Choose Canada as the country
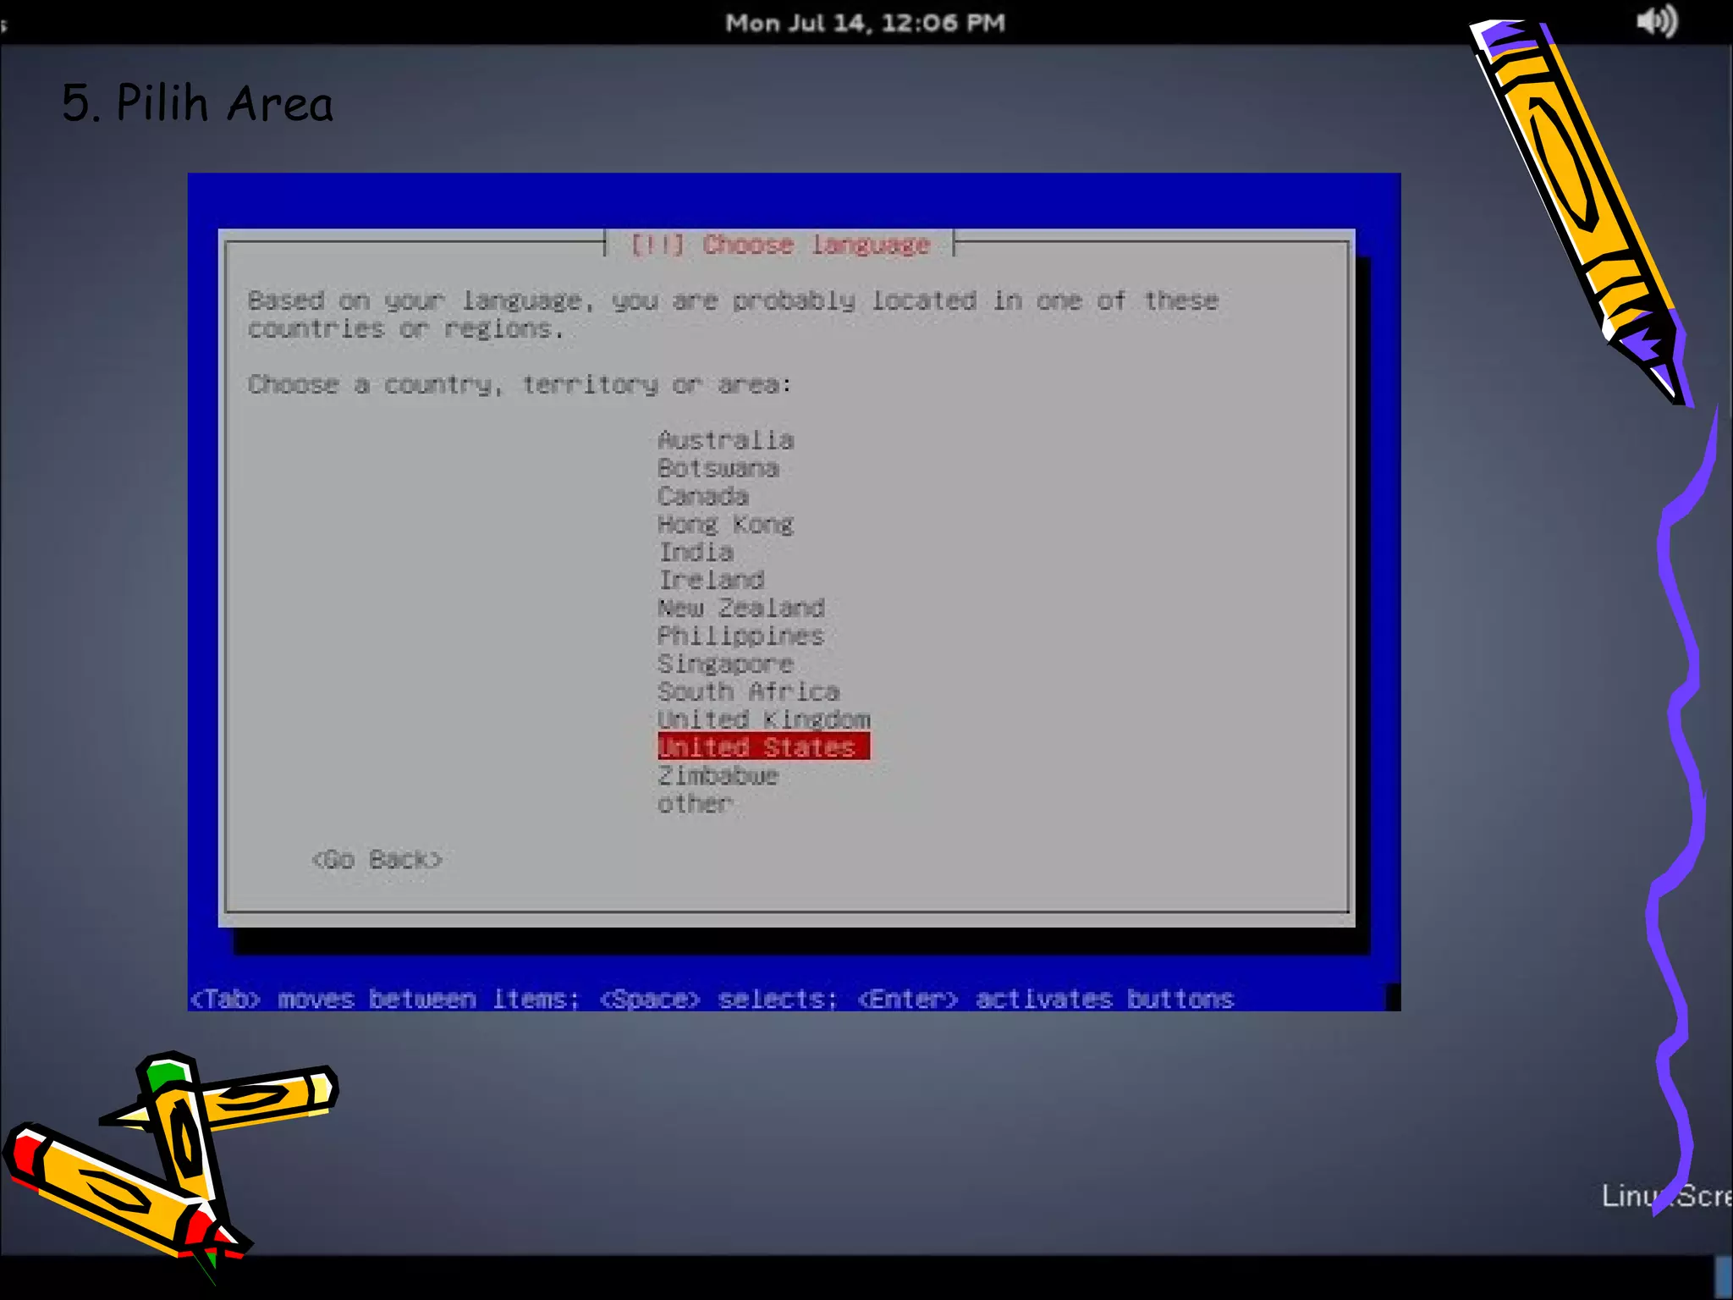The width and height of the screenshot is (1733, 1300). pyautogui.click(x=703, y=496)
